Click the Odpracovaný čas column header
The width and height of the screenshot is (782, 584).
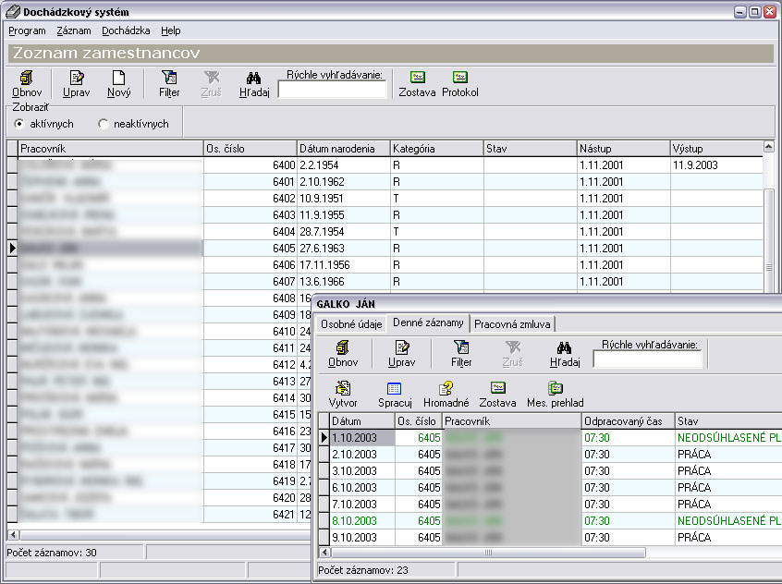pos(629,421)
